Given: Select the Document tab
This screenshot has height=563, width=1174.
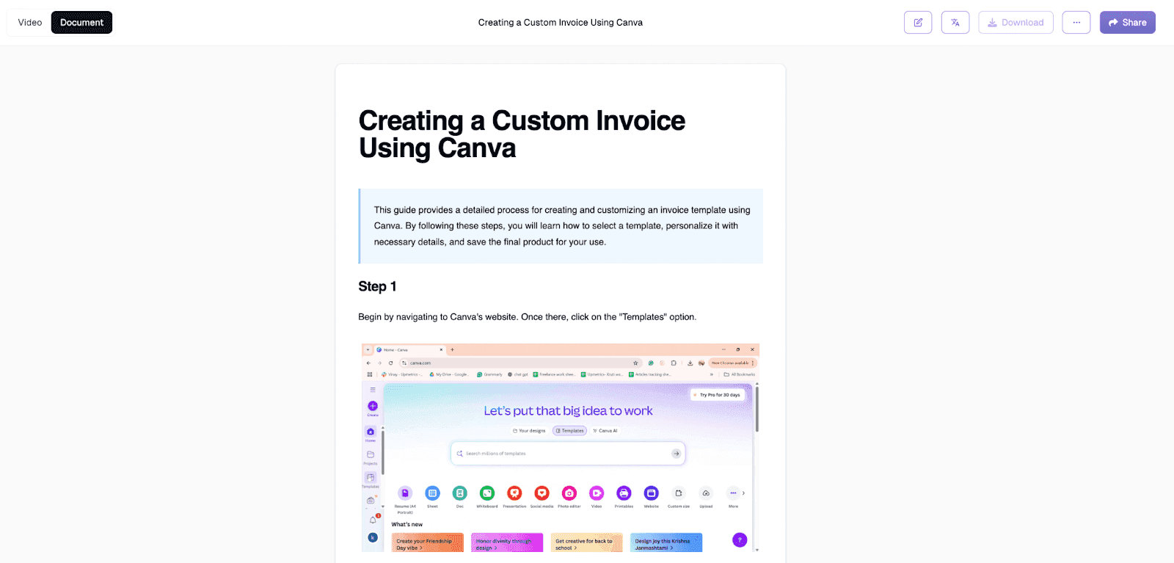Looking at the screenshot, I should 81,23.
